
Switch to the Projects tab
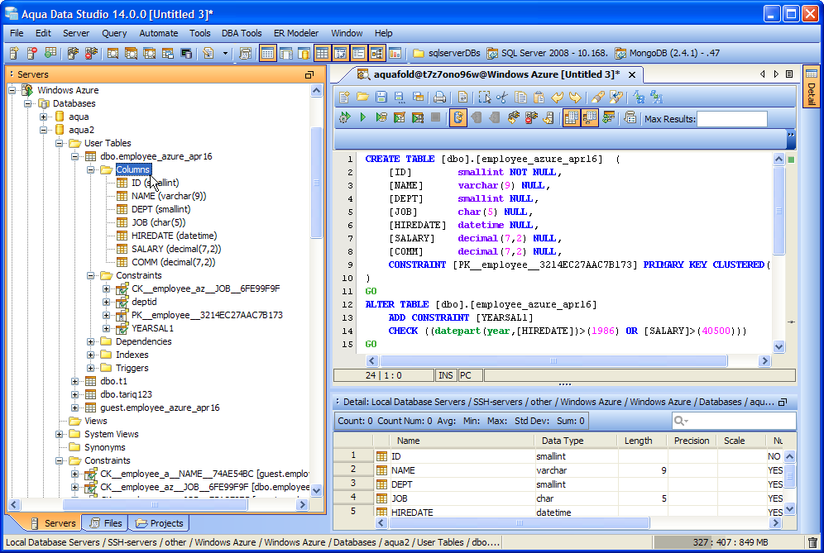pos(159,523)
